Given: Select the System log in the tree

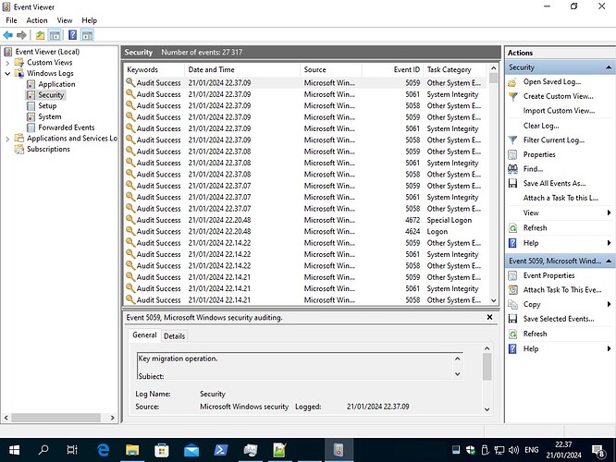Looking at the screenshot, I should (50, 116).
